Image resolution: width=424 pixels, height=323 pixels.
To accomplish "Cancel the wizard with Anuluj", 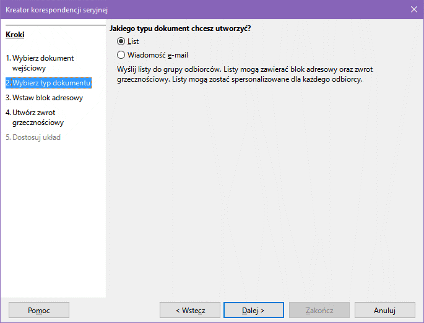I will pyautogui.click(x=384, y=310).
